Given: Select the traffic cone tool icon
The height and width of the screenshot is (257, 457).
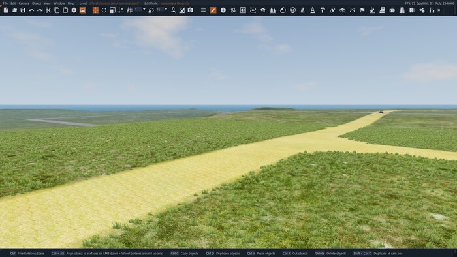Looking at the screenshot, I should click(313, 10).
